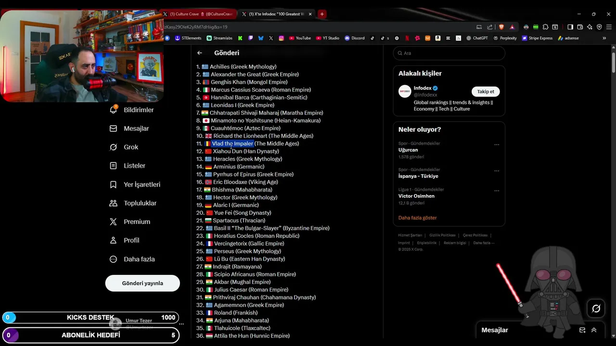Click the Daha fazla göster link
616x346 pixels.
coord(417,218)
